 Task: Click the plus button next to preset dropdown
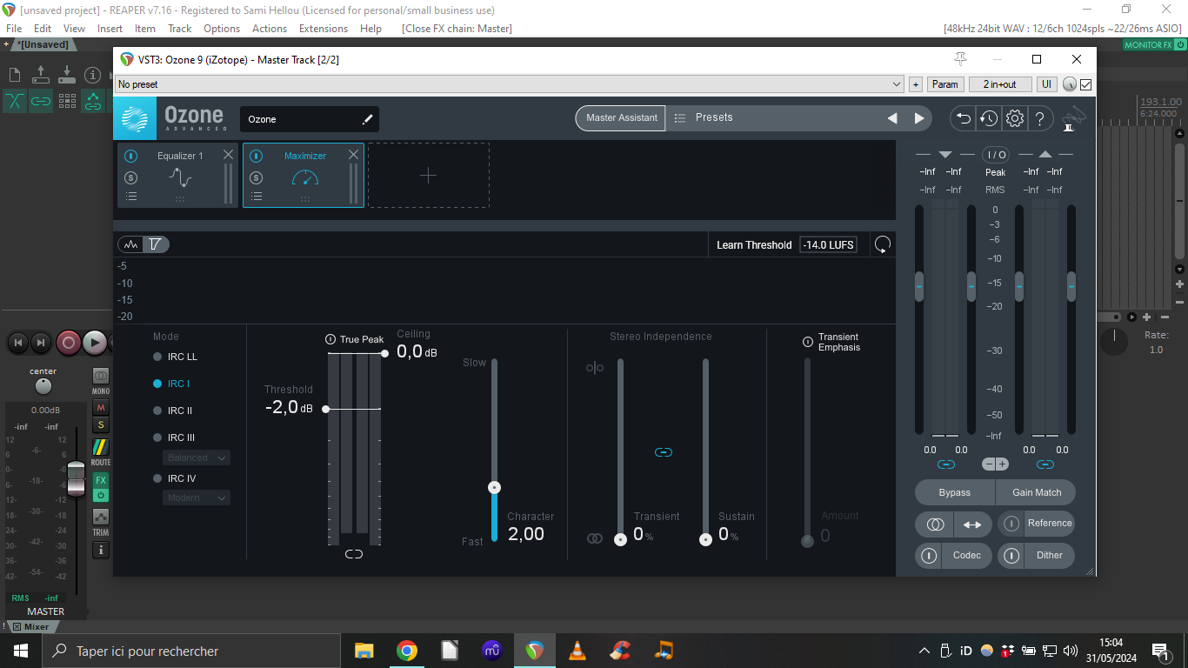click(x=916, y=84)
